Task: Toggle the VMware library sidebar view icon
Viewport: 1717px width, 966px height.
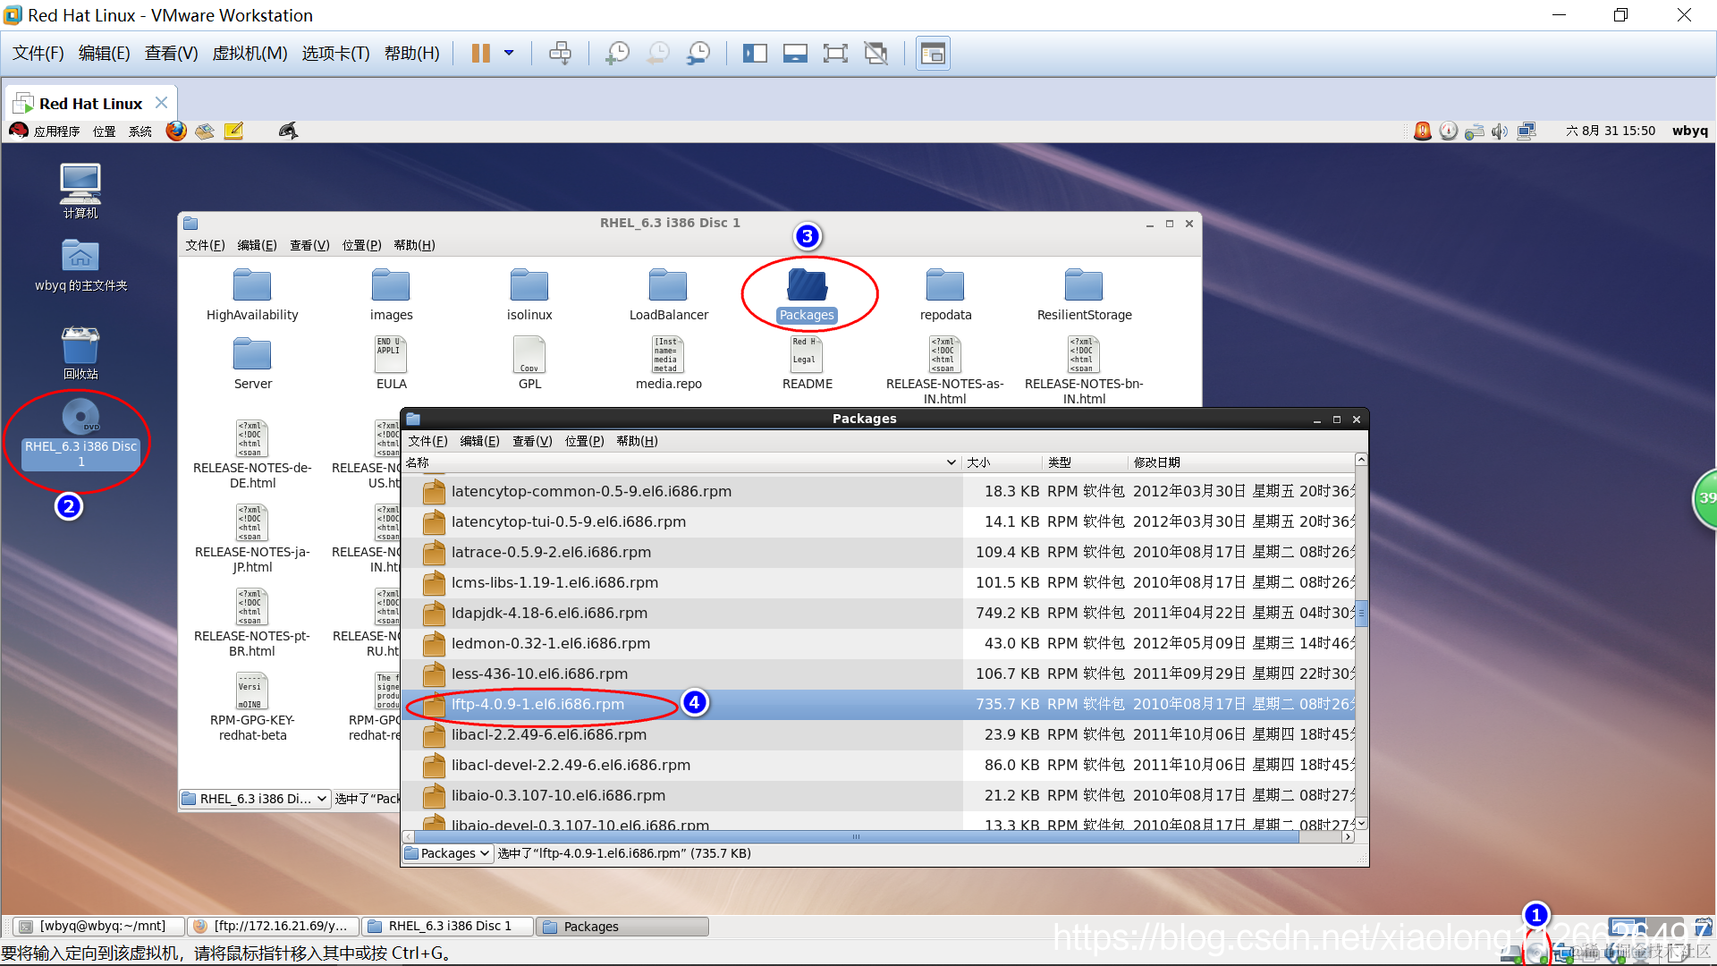Action: [755, 54]
